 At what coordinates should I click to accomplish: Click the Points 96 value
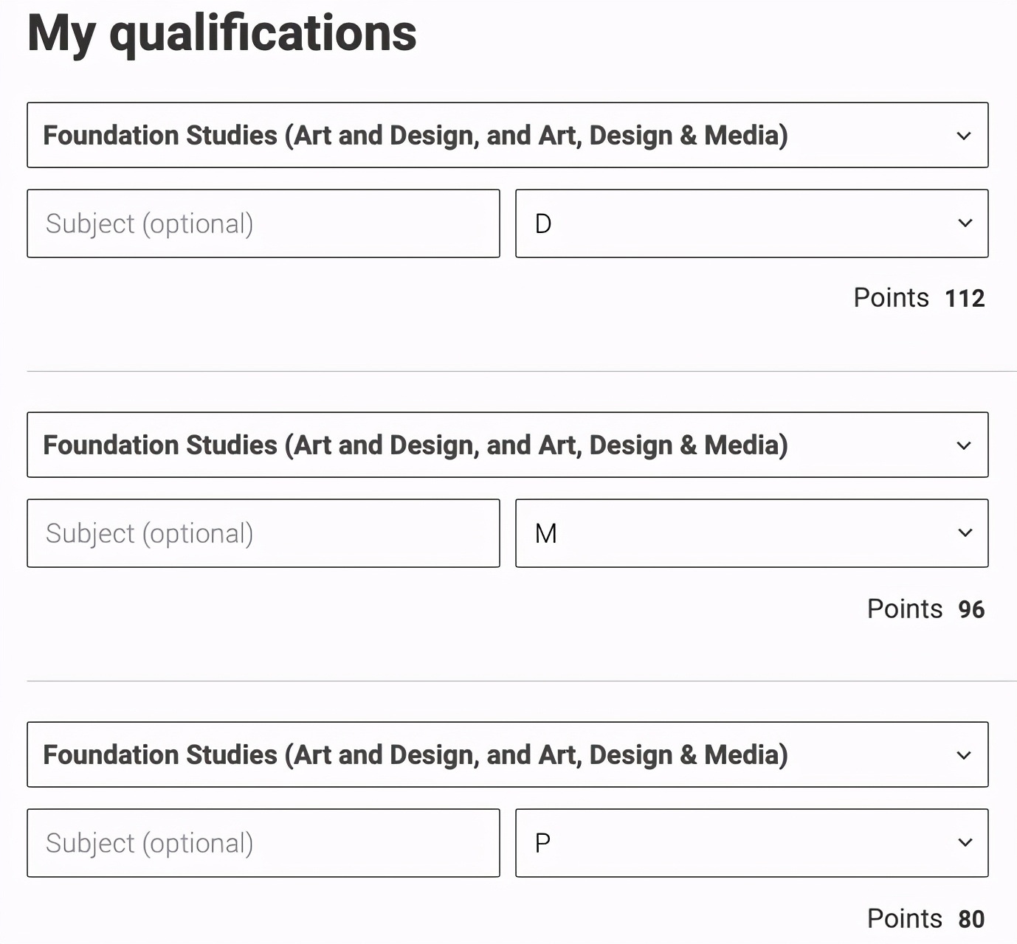[x=971, y=610]
